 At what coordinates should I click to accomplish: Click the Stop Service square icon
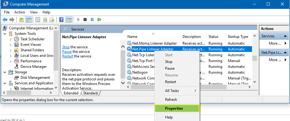tap(85, 20)
